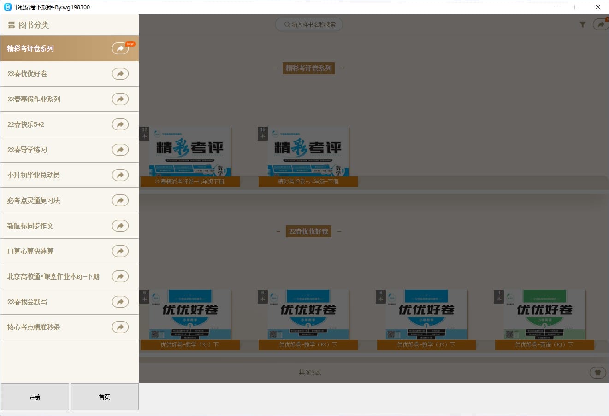
Task: Open the 22春我会默写 category
Action: (70, 302)
